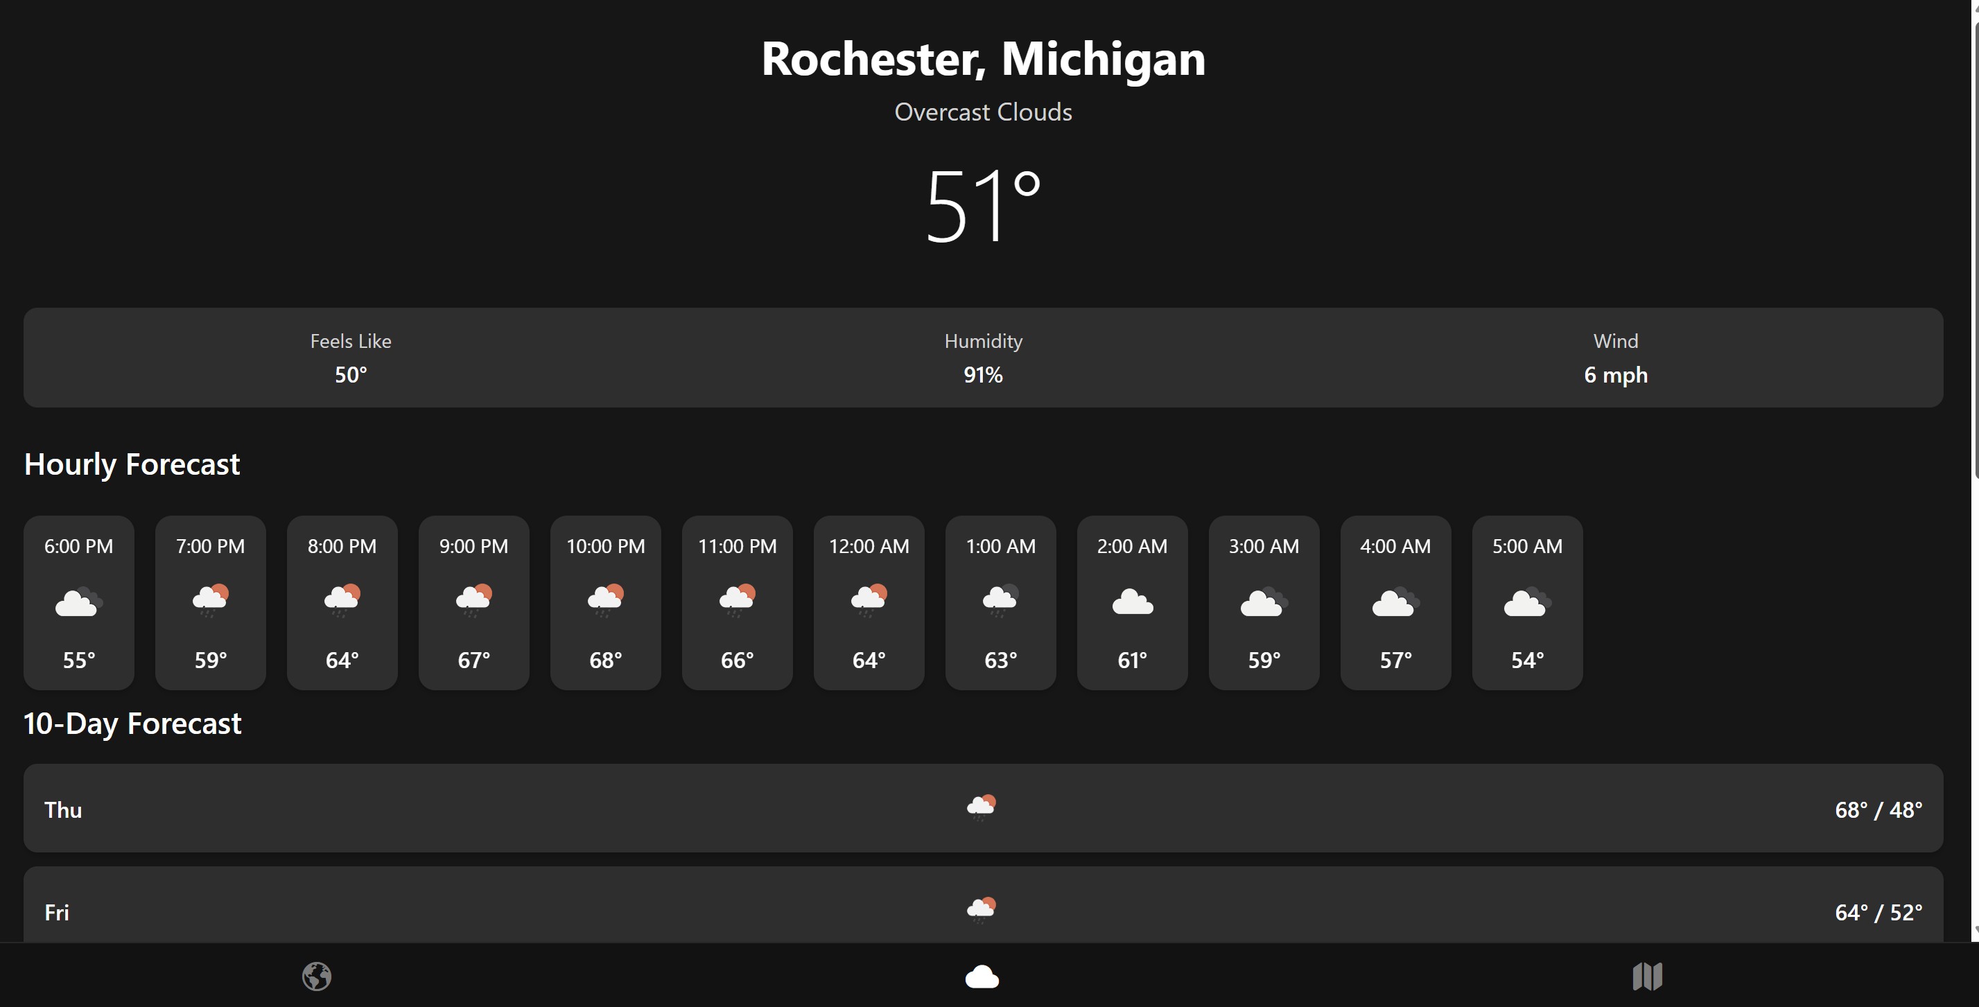The image size is (1979, 1007).
Task: Click the 6:00 PM cloudy weather icon
Action: coord(79,602)
